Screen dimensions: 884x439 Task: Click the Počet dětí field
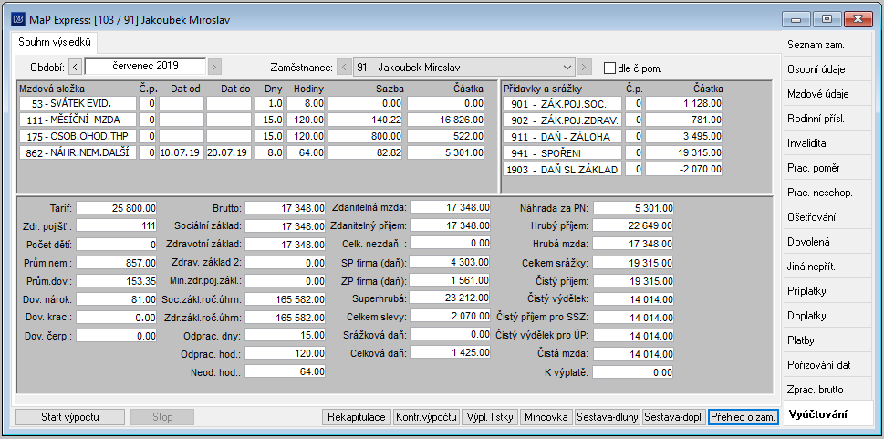coord(116,245)
